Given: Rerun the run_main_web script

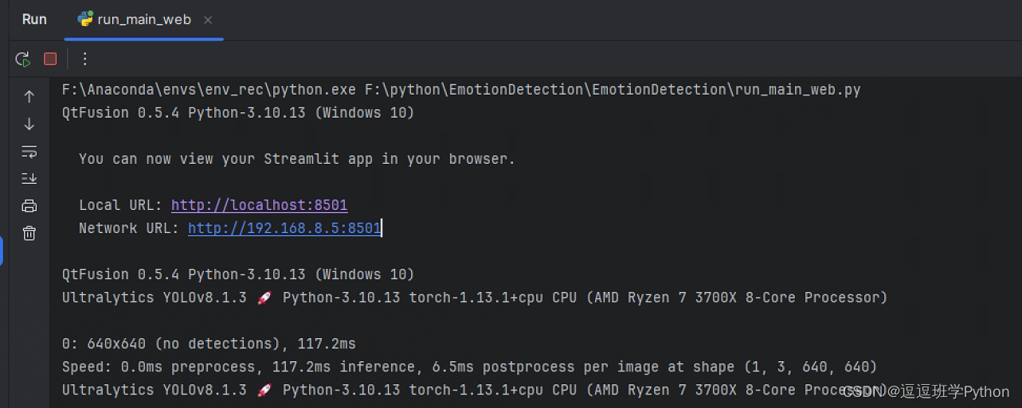Looking at the screenshot, I should tap(23, 59).
